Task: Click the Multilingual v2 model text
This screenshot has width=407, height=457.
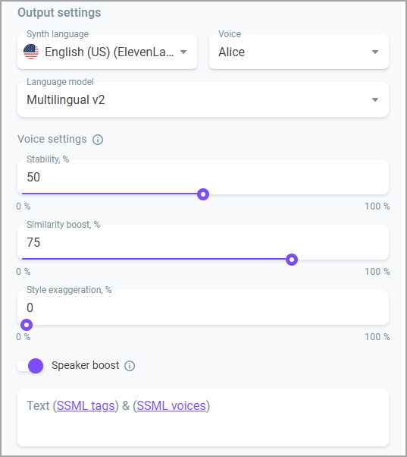Action: 66,99
